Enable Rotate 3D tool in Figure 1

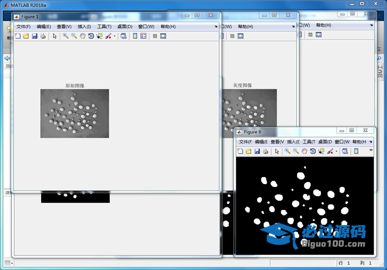(x=91, y=36)
